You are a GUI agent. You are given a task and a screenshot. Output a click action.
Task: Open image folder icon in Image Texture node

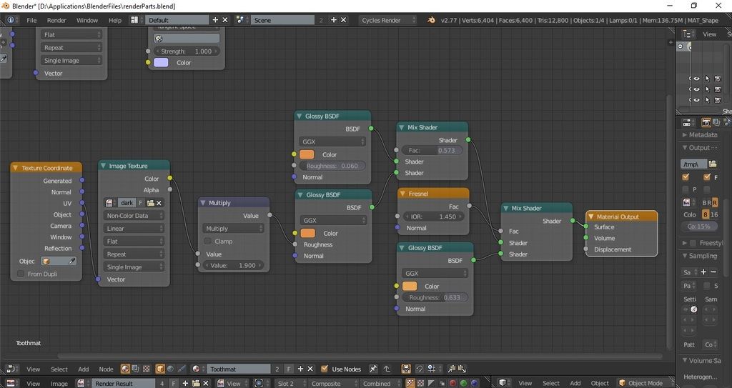pos(150,203)
